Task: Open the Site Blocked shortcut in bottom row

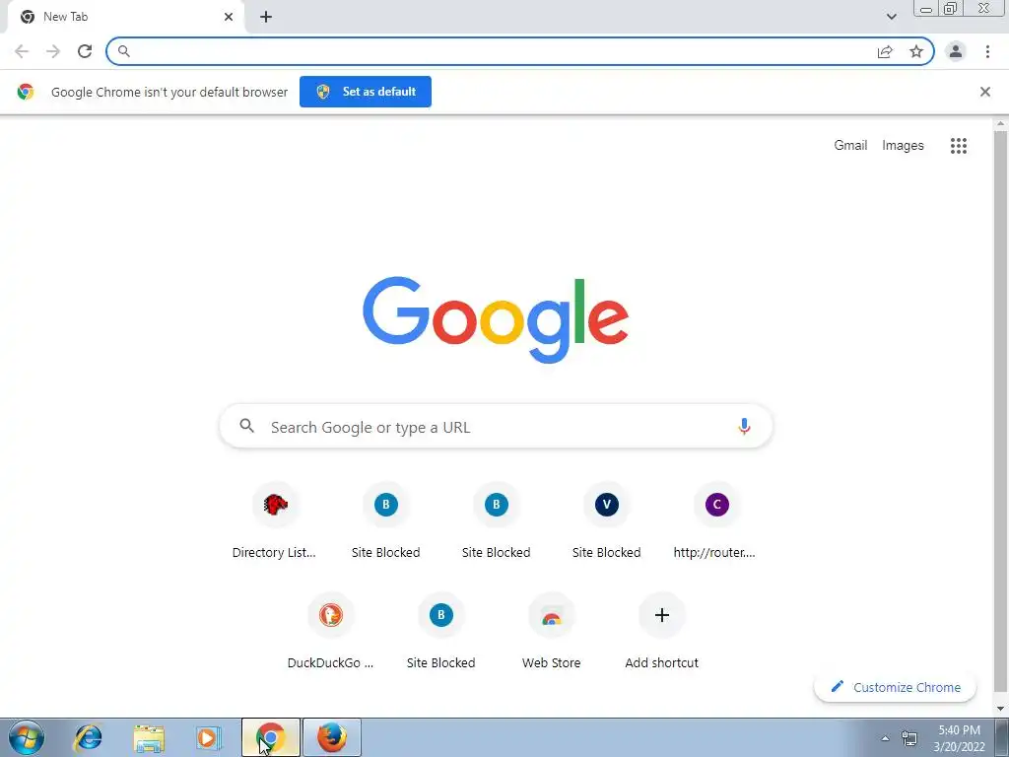Action: (x=440, y=631)
